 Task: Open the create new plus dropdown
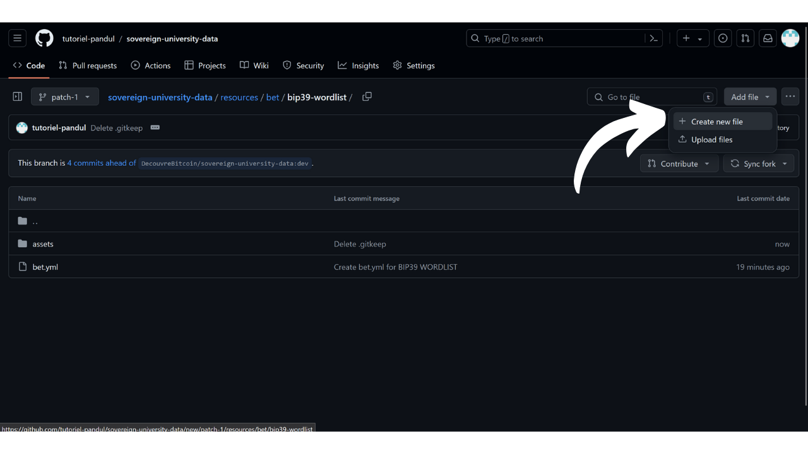(692, 38)
